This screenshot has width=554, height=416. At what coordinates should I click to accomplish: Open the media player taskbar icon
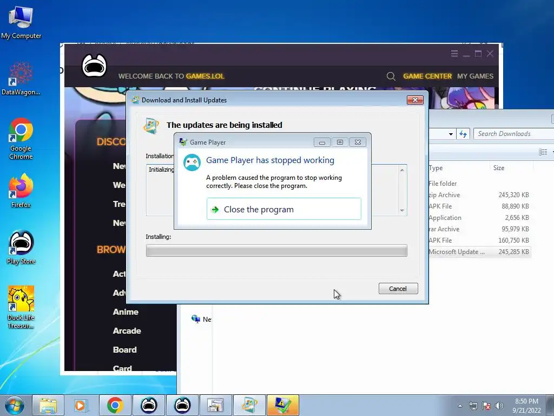click(x=81, y=405)
